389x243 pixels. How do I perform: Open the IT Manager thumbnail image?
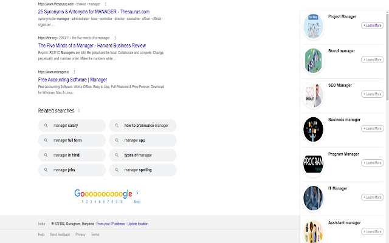coord(314,198)
